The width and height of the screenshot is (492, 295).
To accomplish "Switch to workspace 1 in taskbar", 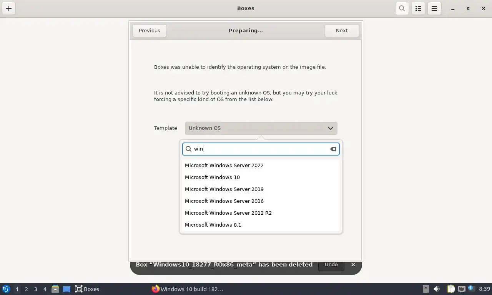I will click(x=17, y=289).
